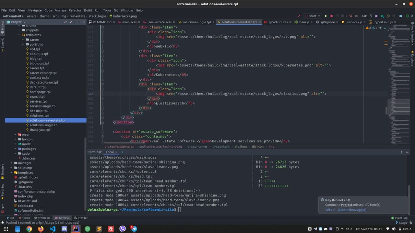The width and height of the screenshot is (415, 233).
Task: Click the grey Stop square icon
Action: pos(356,16)
